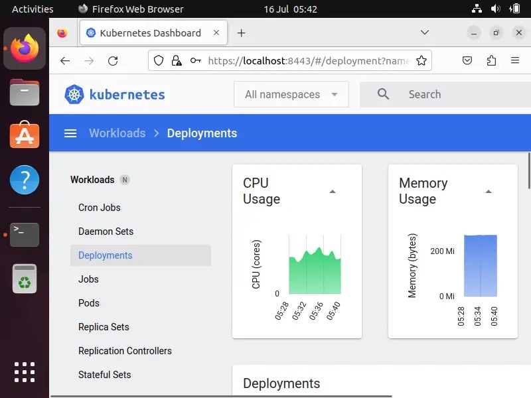Open the All namespaces dropdown

pyautogui.click(x=291, y=94)
